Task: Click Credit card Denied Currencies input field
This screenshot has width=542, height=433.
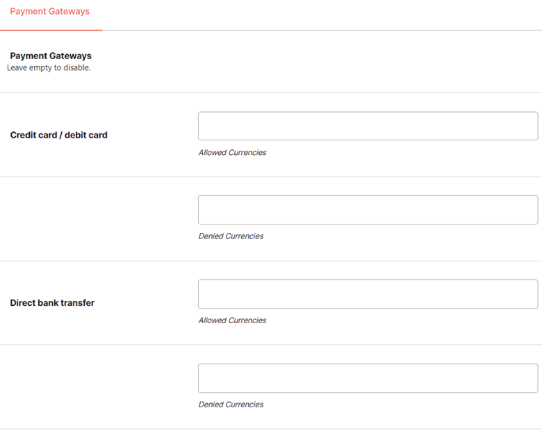Action: 368,210
